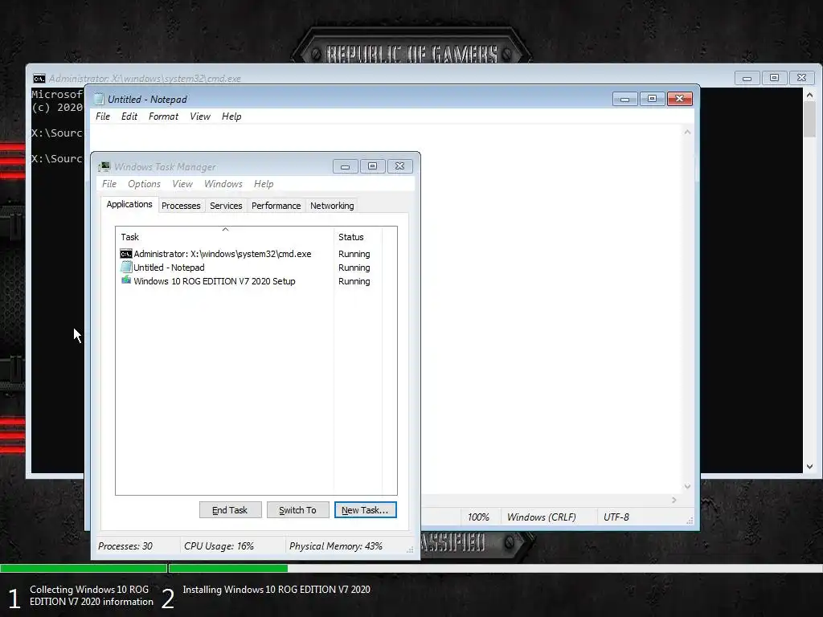Click the ROG Setup icon in task list

[x=126, y=280]
